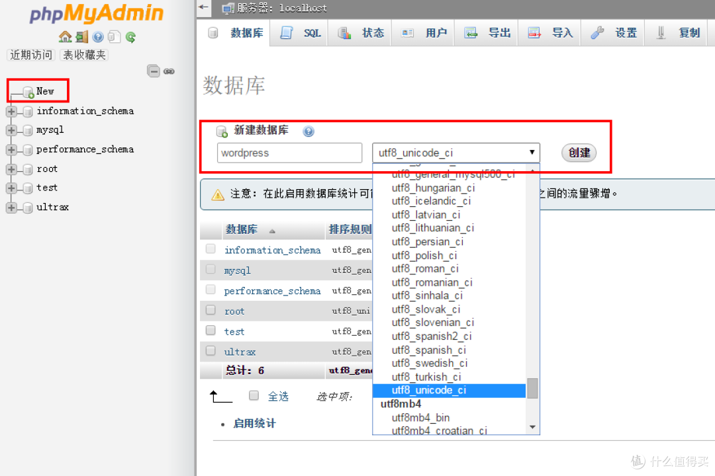Image resolution: width=715 pixels, height=476 pixels.
Task: Pick utf8_hungarian_ci from the list
Action: pos(449,188)
